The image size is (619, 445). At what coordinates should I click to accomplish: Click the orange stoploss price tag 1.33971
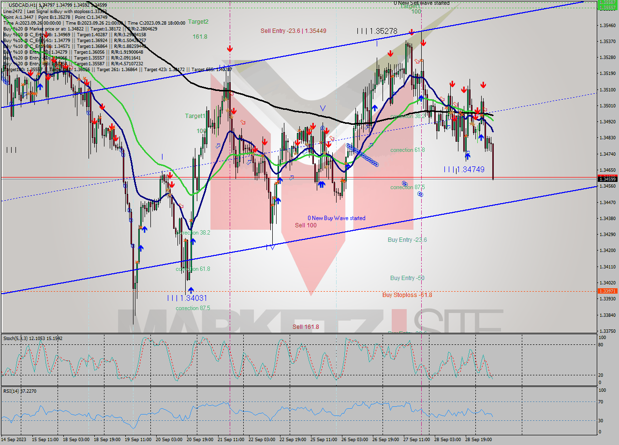[x=607, y=291]
